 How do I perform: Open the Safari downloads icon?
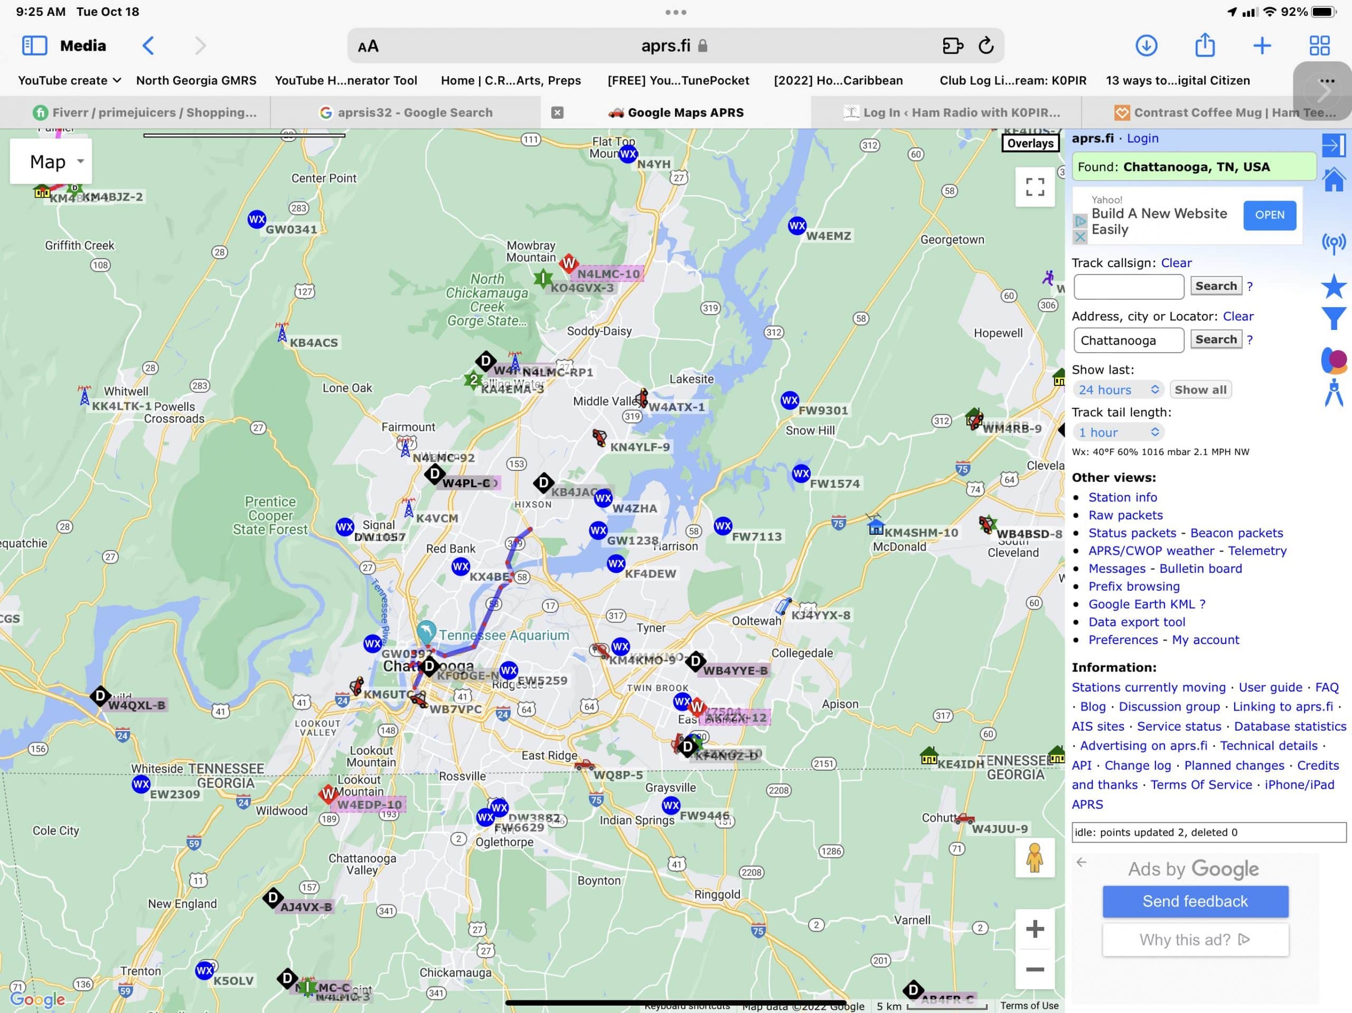(x=1146, y=46)
